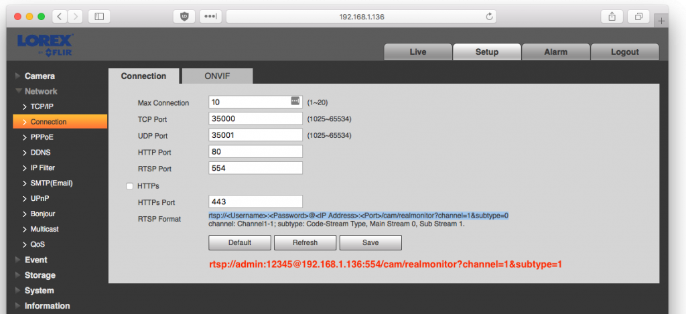Go forward with Safari's forward arrow
This screenshot has width=686, height=314.
[75, 17]
